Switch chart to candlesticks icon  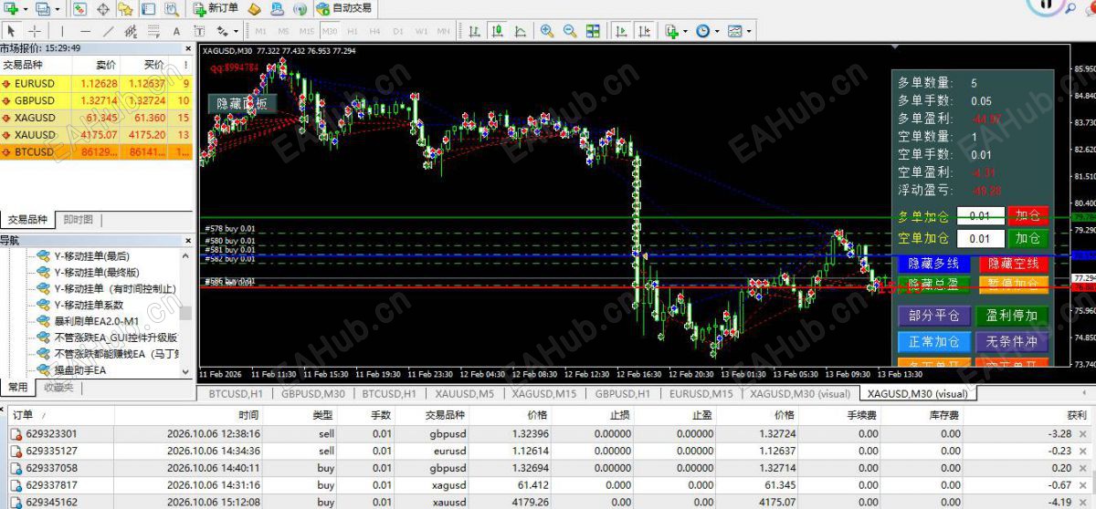(498, 31)
